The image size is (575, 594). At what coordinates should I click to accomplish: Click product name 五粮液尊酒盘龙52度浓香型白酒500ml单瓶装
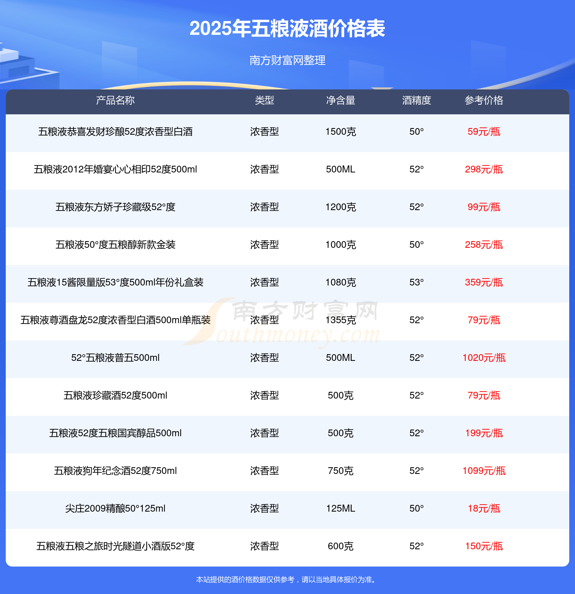pyautogui.click(x=115, y=320)
